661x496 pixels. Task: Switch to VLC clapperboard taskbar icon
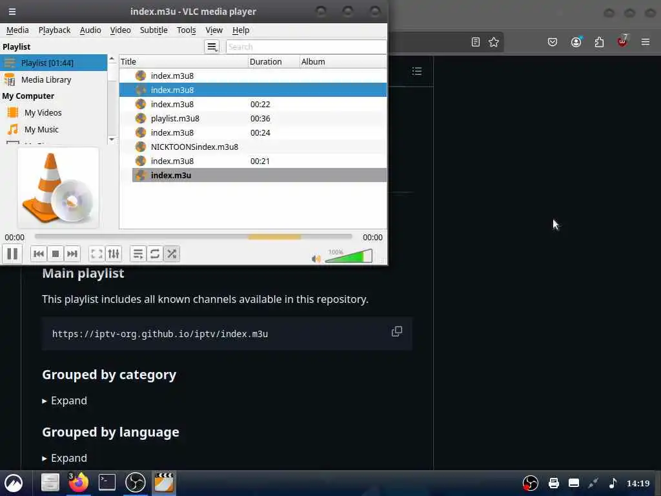coord(164,482)
